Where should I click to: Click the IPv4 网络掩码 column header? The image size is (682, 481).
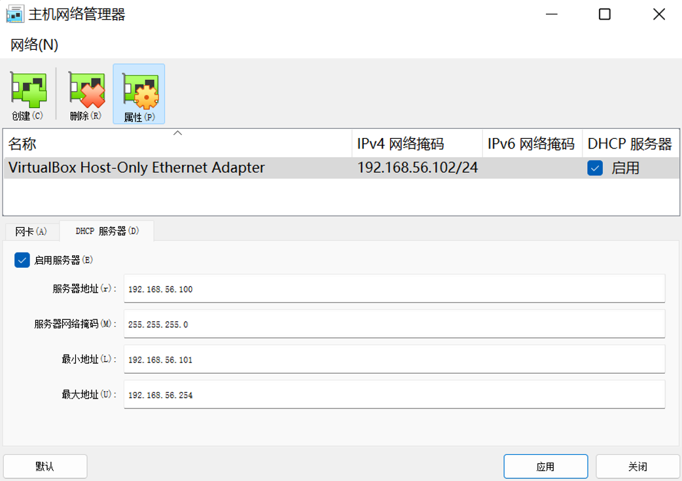pos(417,143)
